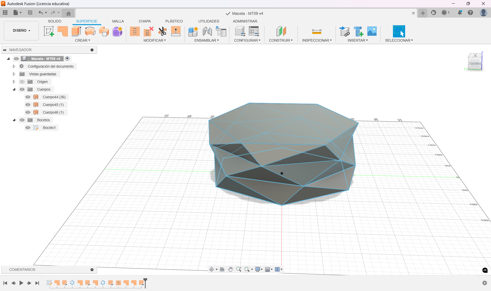Click the Zoom magnifier tool
The width and height of the screenshot is (491, 291).
tap(239, 269)
